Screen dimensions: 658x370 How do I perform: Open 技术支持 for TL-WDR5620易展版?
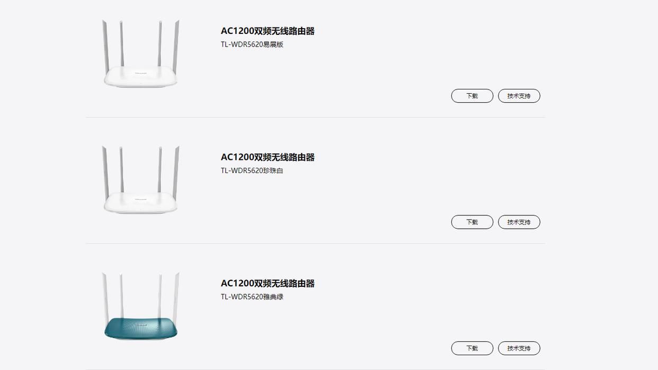pyautogui.click(x=519, y=96)
